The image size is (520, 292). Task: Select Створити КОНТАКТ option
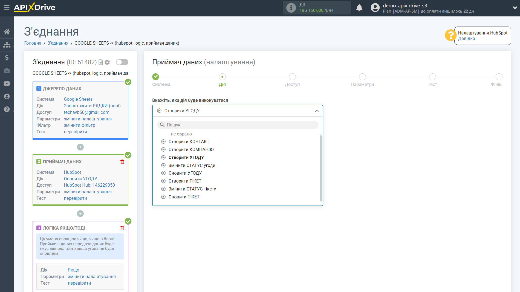coord(189,142)
